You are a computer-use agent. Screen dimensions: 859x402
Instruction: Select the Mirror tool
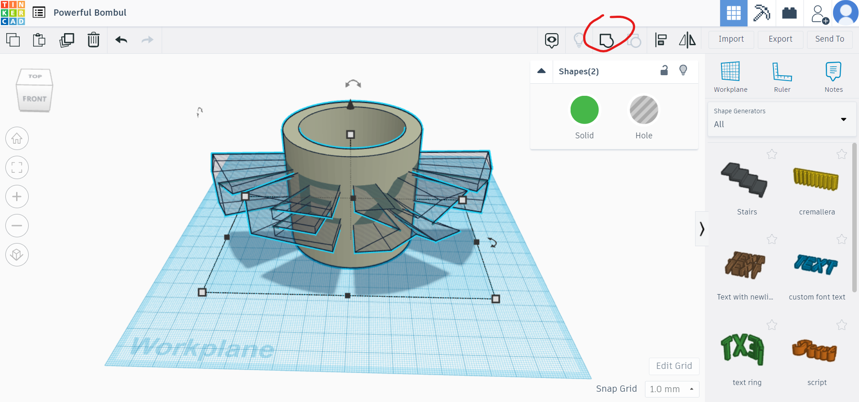[687, 40]
